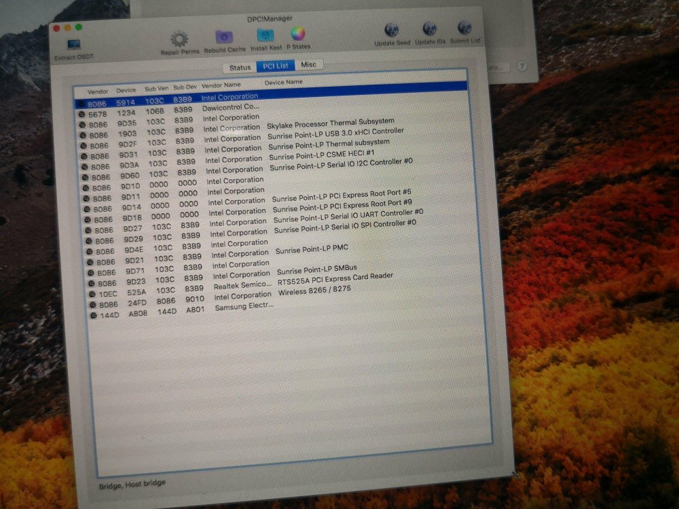Click the Update Seed globe icon
Image resolution: width=679 pixels, height=509 pixels.
coord(392,31)
